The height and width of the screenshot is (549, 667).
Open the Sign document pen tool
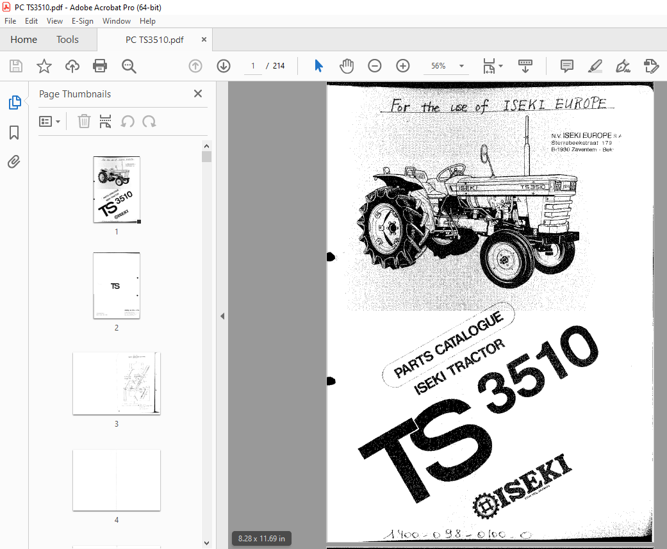click(623, 66)
